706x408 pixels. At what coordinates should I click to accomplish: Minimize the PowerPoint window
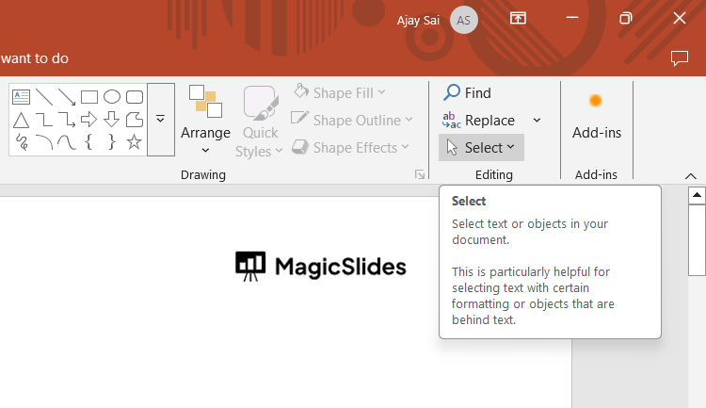tap(572, 19)
